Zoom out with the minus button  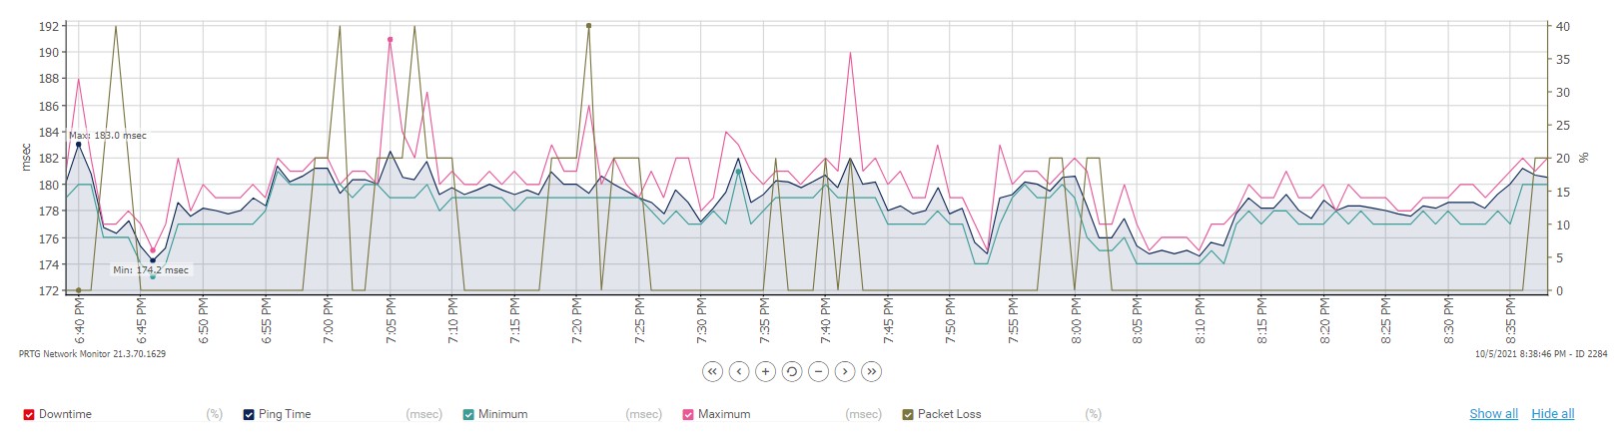pyautogui.click(x=818, y=371)
